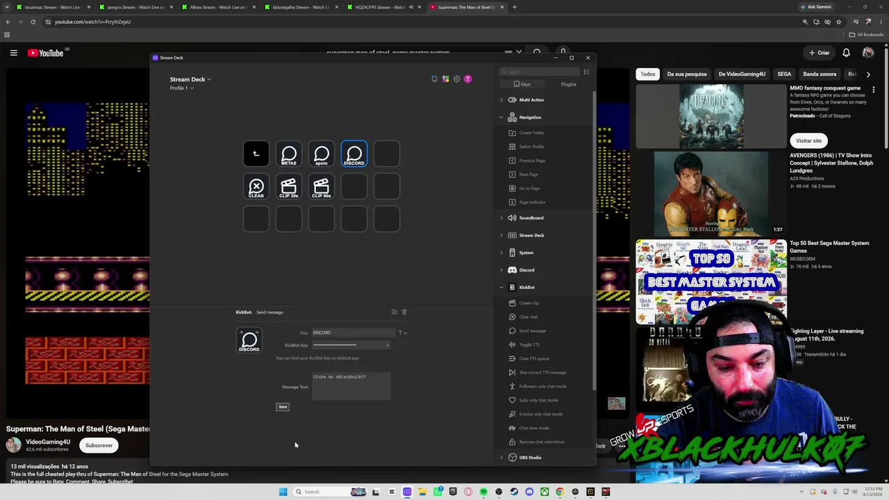Open Spotify from the taskbar
Viewport: 889px width, 500px height.
[483, 492]
